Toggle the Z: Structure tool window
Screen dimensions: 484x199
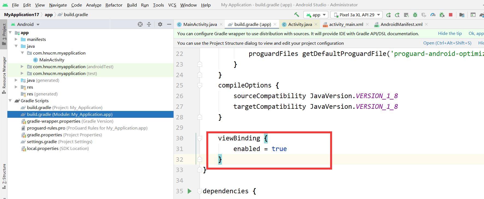point(4,176)
